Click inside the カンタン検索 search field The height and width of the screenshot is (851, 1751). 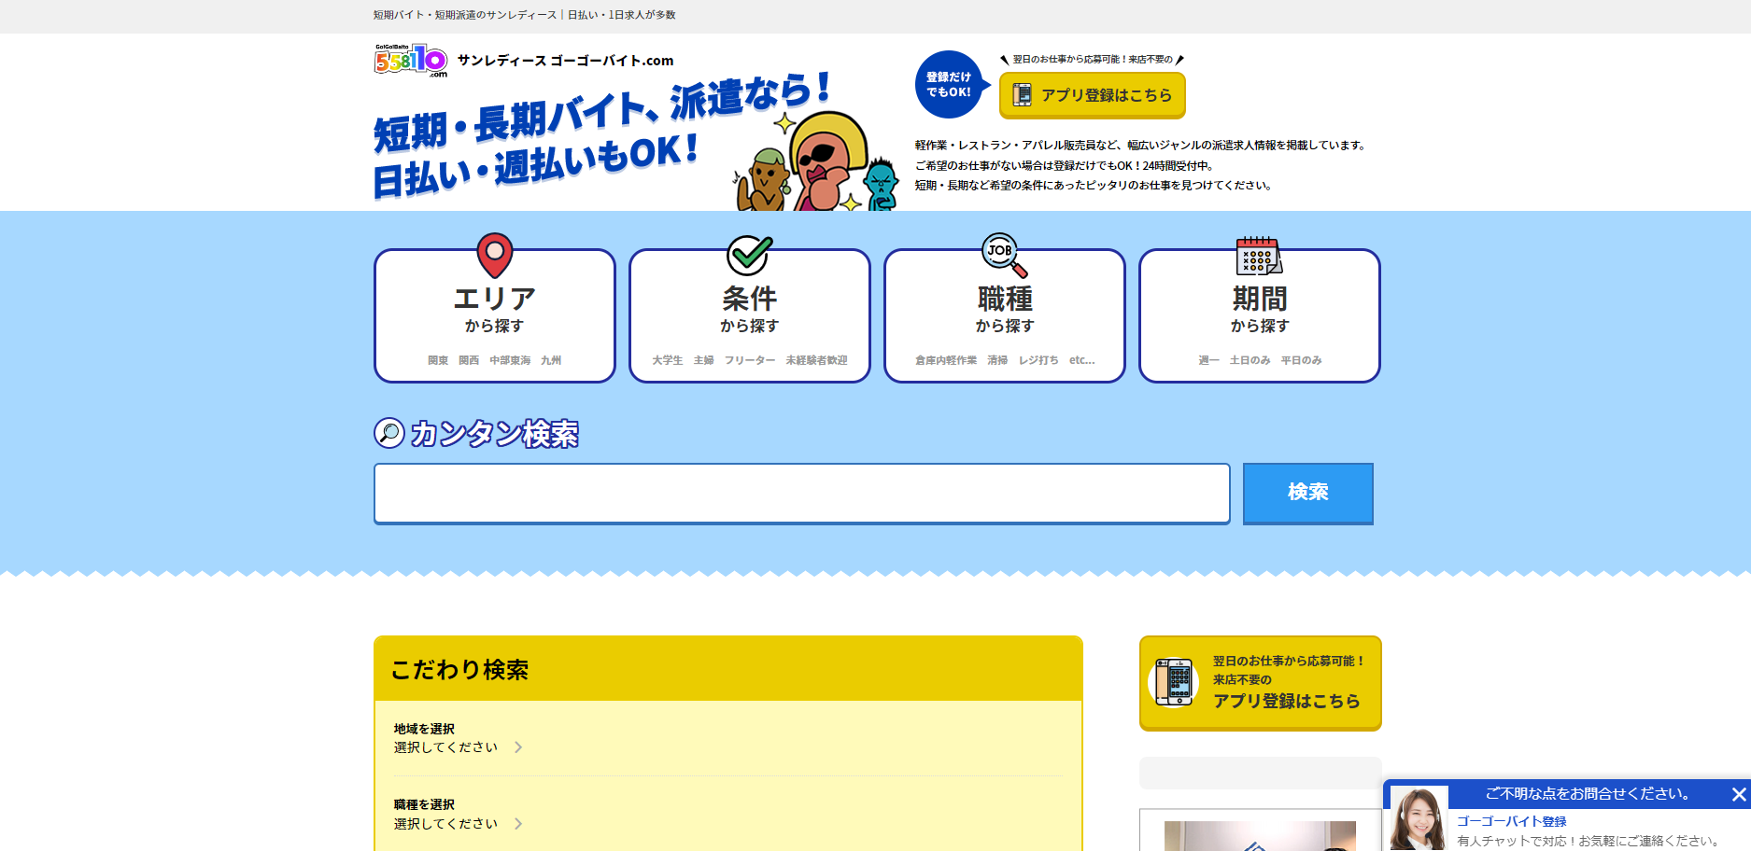(x=801, y=494)
